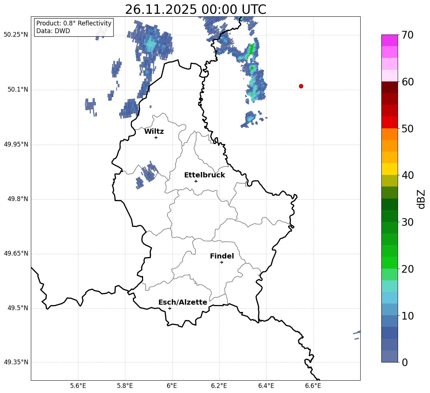Click the radar echo cell northwest of Wiltz
The image size is (430, 393).
[x=129, y=108]
